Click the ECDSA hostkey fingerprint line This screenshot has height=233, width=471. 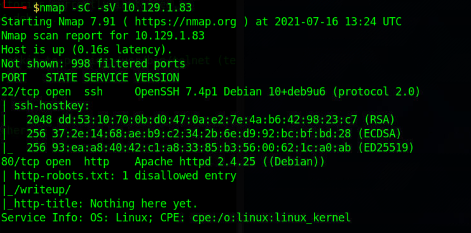click(x=214, y=134)
